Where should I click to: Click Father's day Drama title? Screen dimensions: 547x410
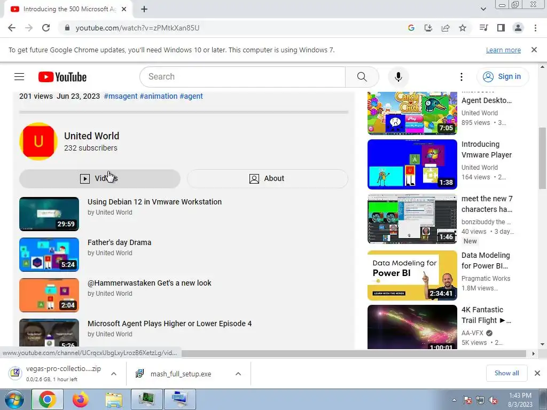click(119, 243)
